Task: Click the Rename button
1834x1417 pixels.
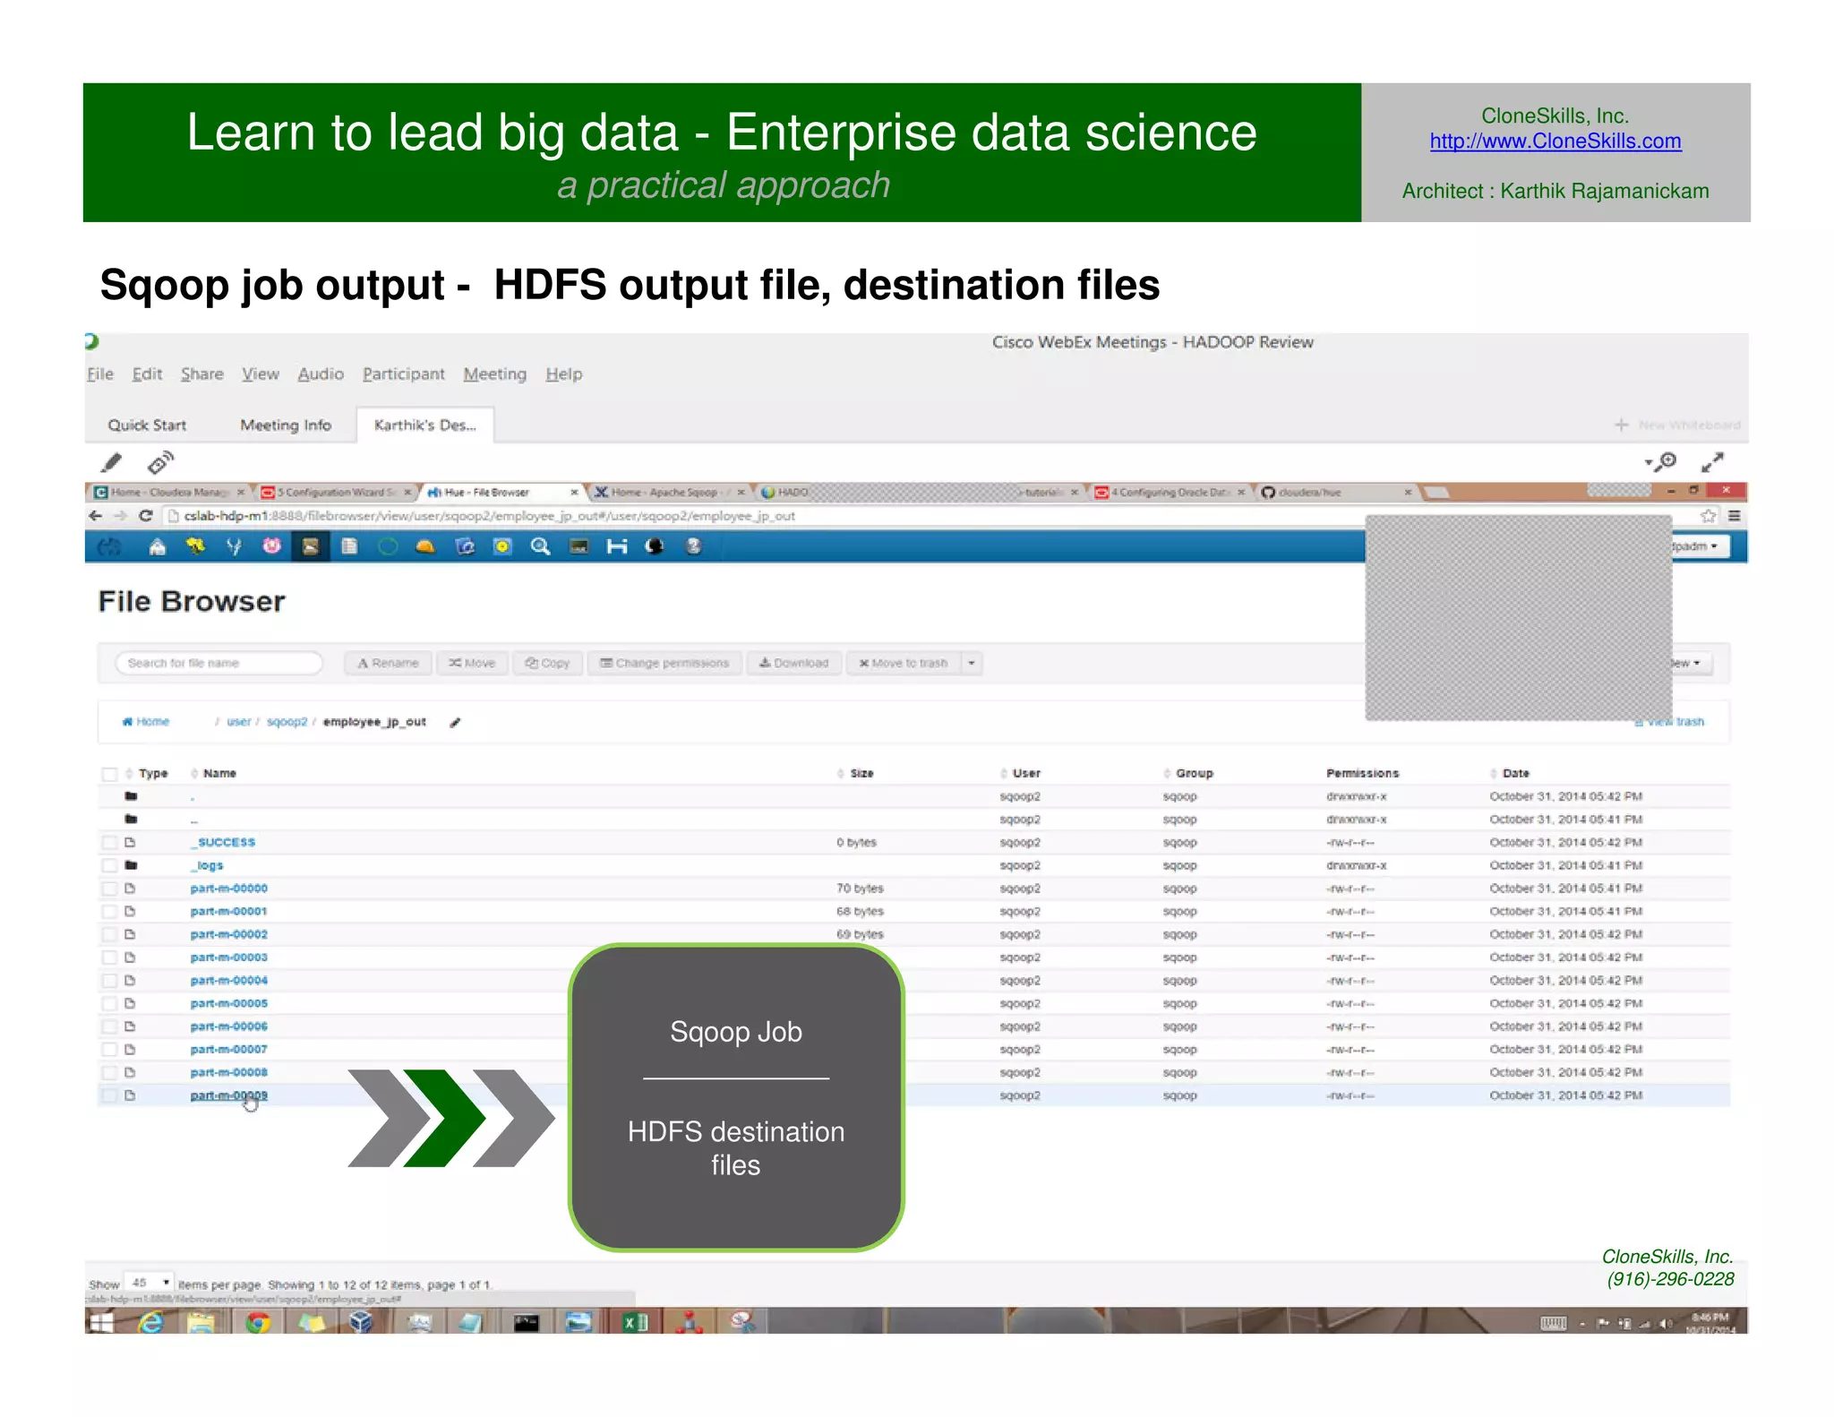Action: click(388, 664)
